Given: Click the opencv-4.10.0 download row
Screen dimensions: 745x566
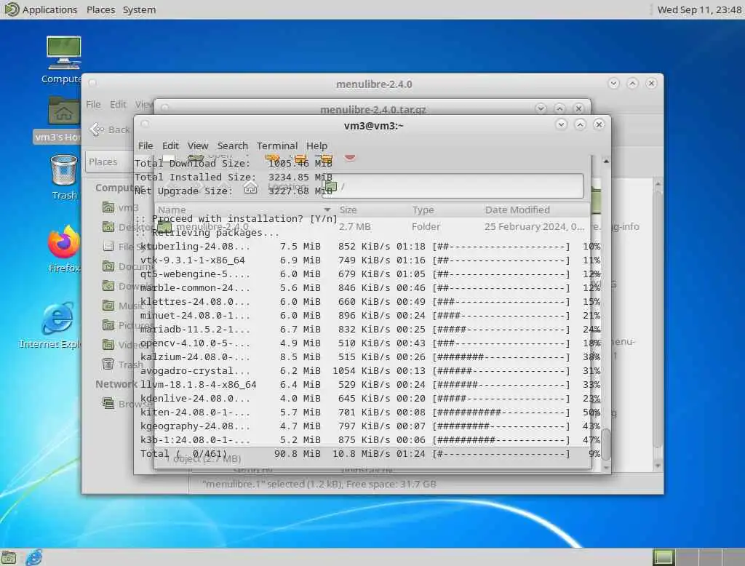Looking at the screenshot, I should click(x=370, y=343).
